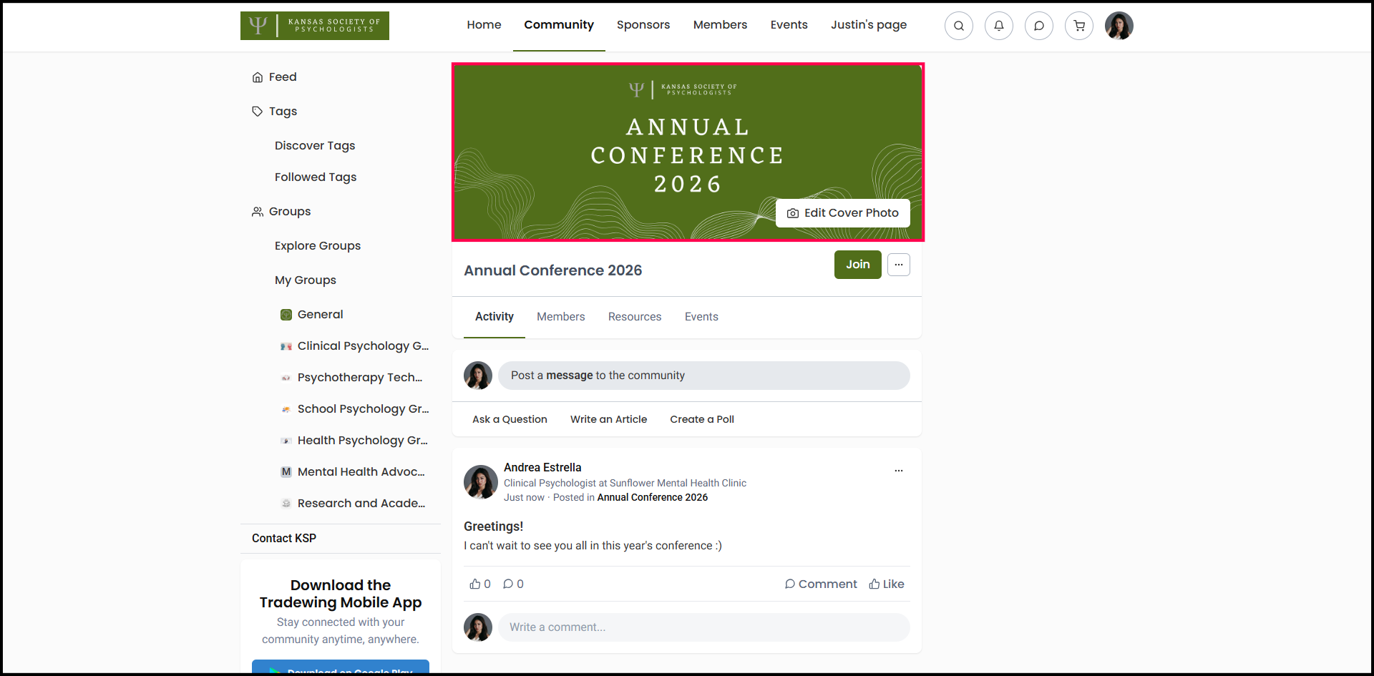
Task: Open the messages chat bubble icon
Action: tap(1038, 26)
